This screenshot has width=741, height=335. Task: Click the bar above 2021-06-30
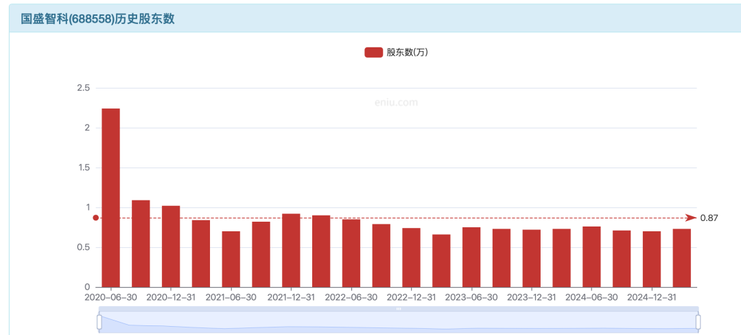tap(231, 259)
